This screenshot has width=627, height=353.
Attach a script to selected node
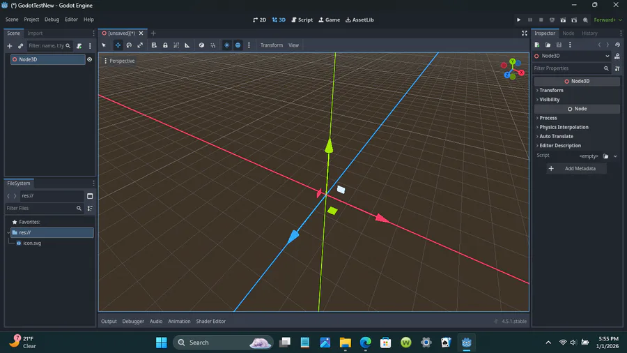(79, 46)
